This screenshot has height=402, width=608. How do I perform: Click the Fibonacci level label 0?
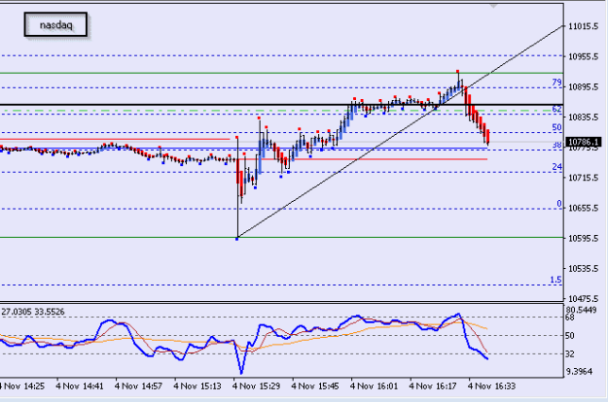pos(559,204)
